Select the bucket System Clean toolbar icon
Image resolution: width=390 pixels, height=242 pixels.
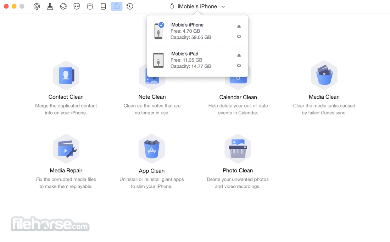coord(90,6)
